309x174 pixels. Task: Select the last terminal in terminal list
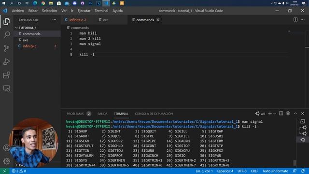[x=303, y=140]
